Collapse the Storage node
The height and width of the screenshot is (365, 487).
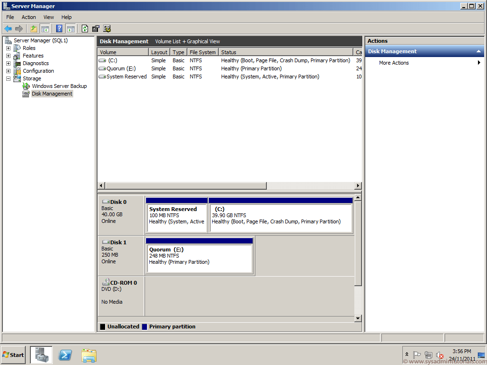point(7,78)
